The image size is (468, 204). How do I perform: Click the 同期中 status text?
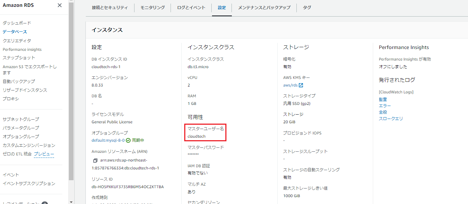138,140
